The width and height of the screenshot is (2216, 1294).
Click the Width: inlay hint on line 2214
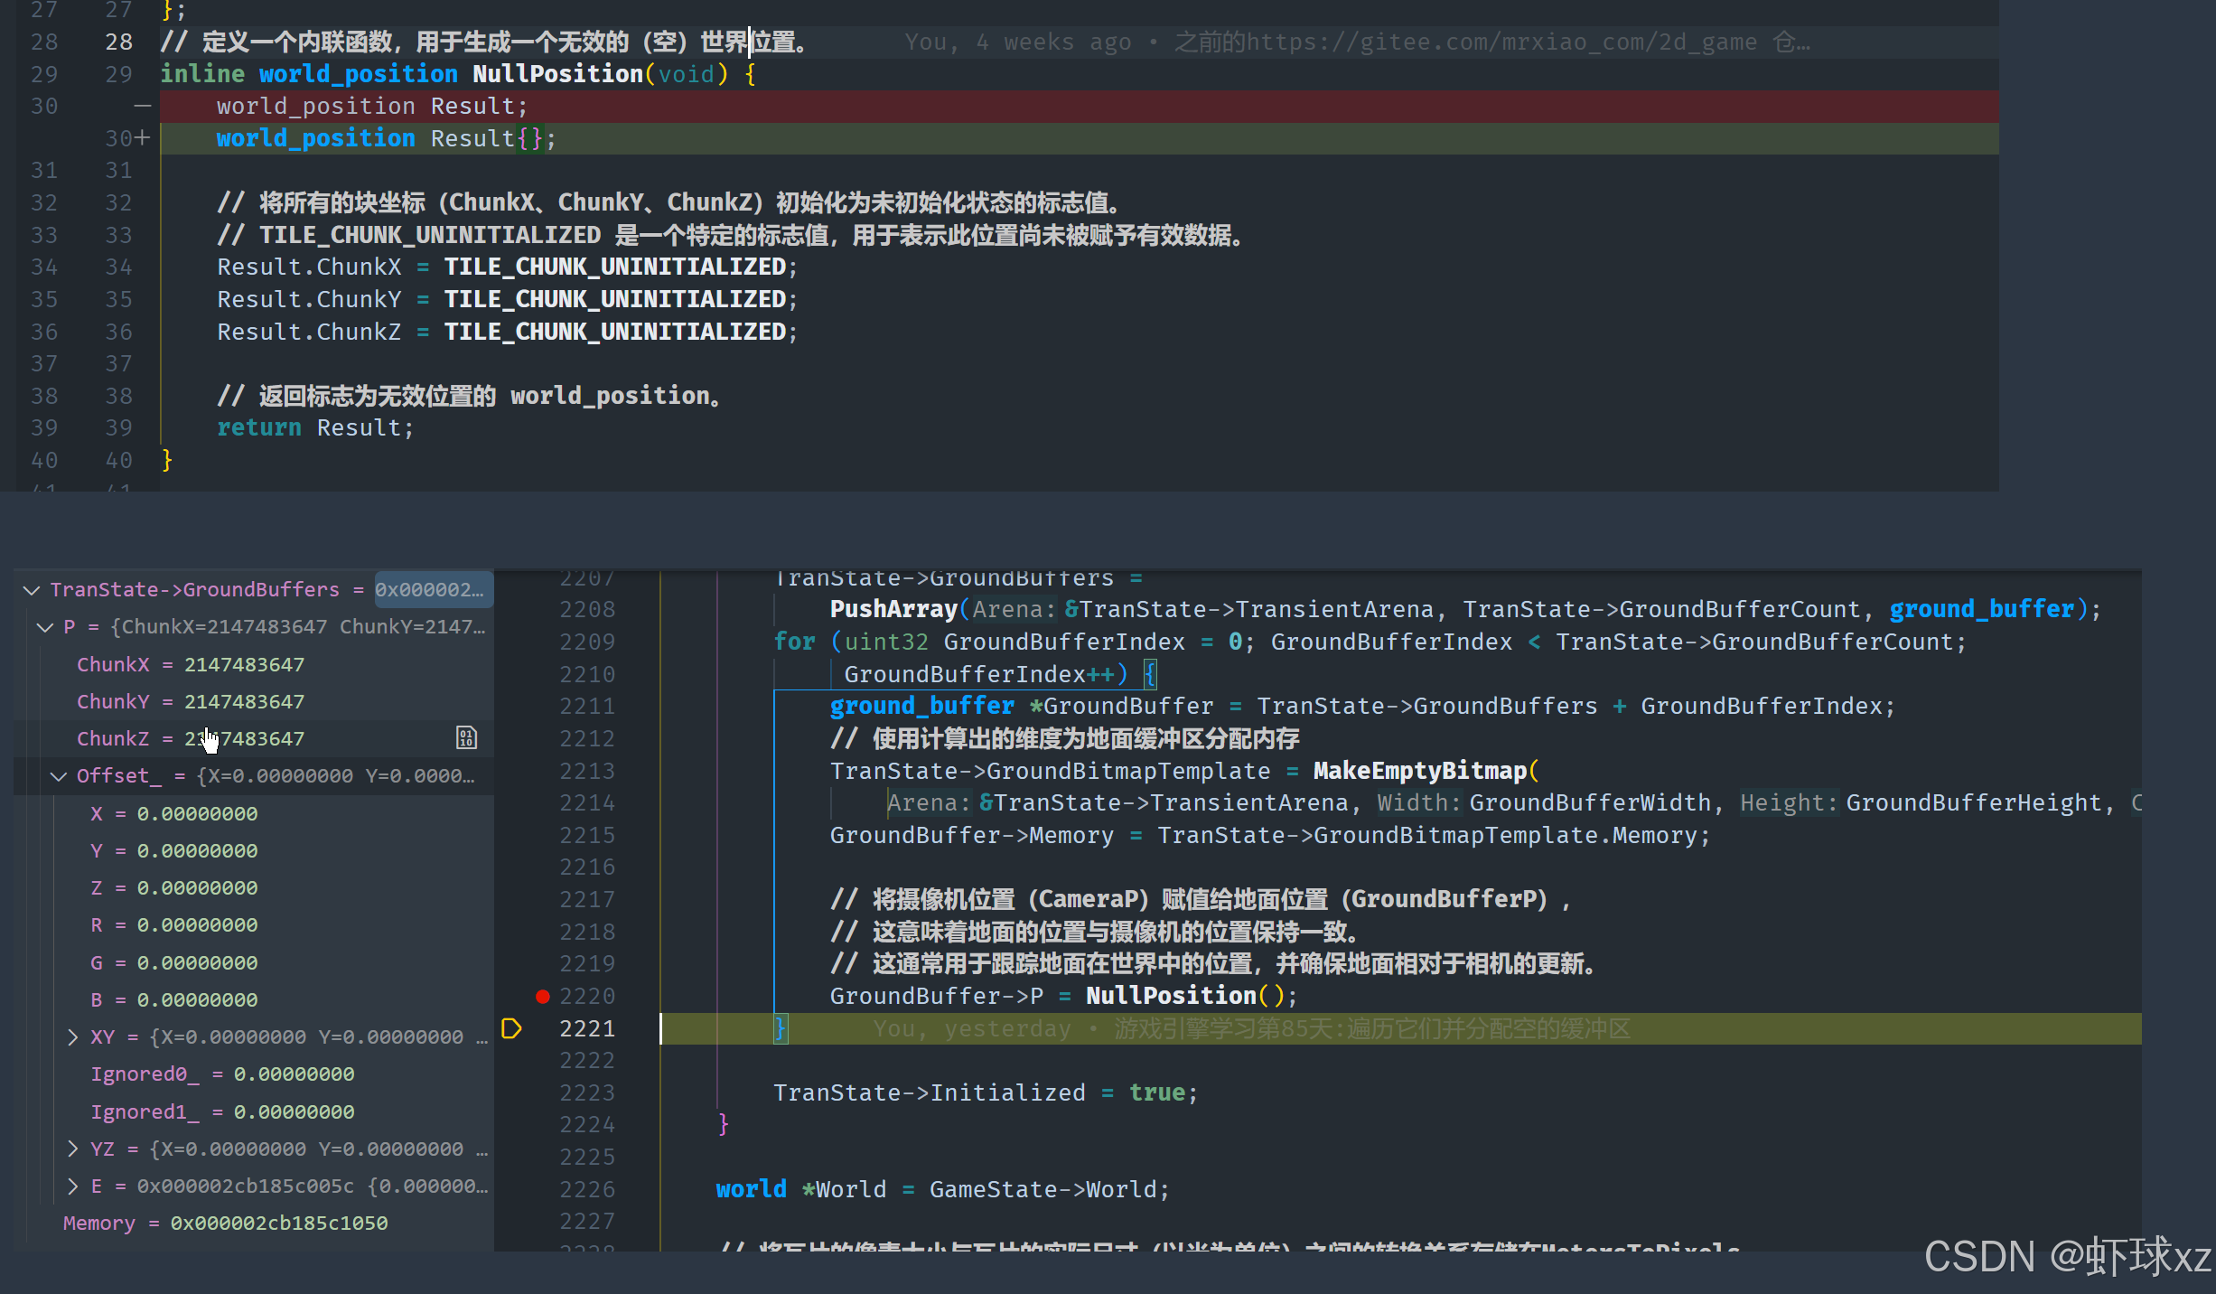coord(1418,803)
